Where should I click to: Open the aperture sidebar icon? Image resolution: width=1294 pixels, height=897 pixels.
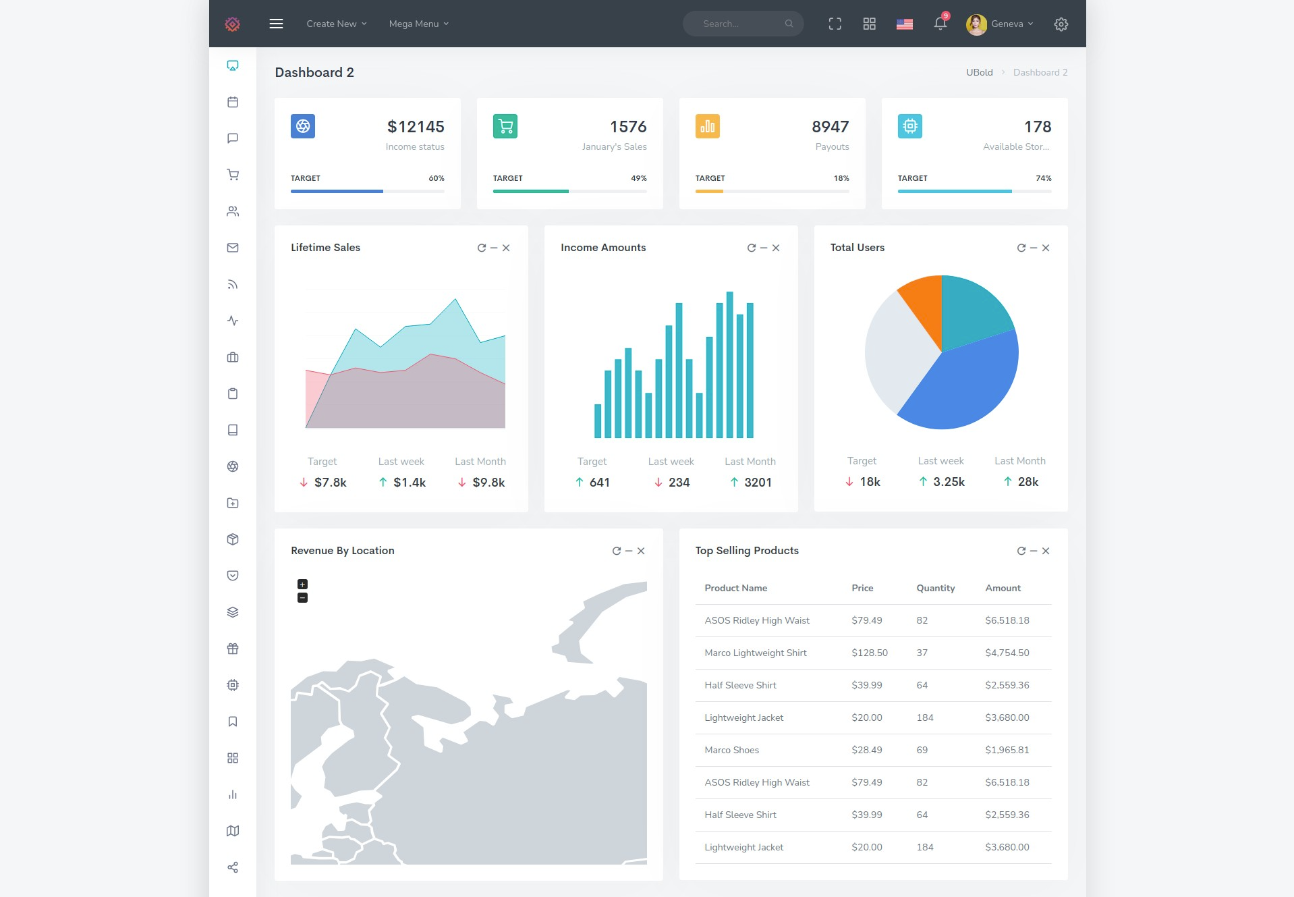coord(233,466)
